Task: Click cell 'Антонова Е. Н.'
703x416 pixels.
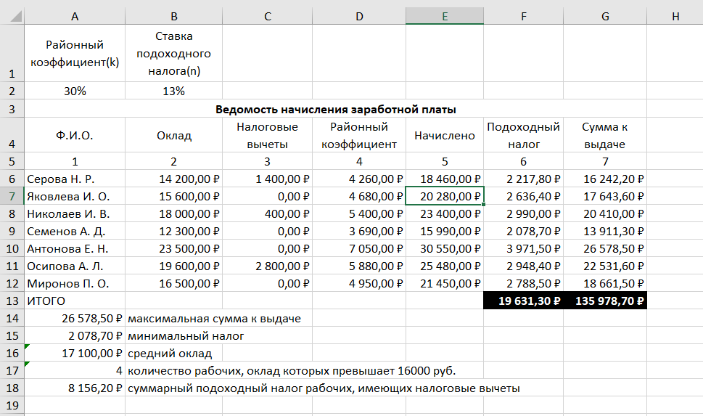Action: 75,249
